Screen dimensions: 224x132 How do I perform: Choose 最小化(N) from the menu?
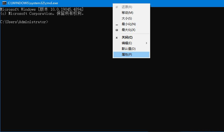tap(131, 24)
